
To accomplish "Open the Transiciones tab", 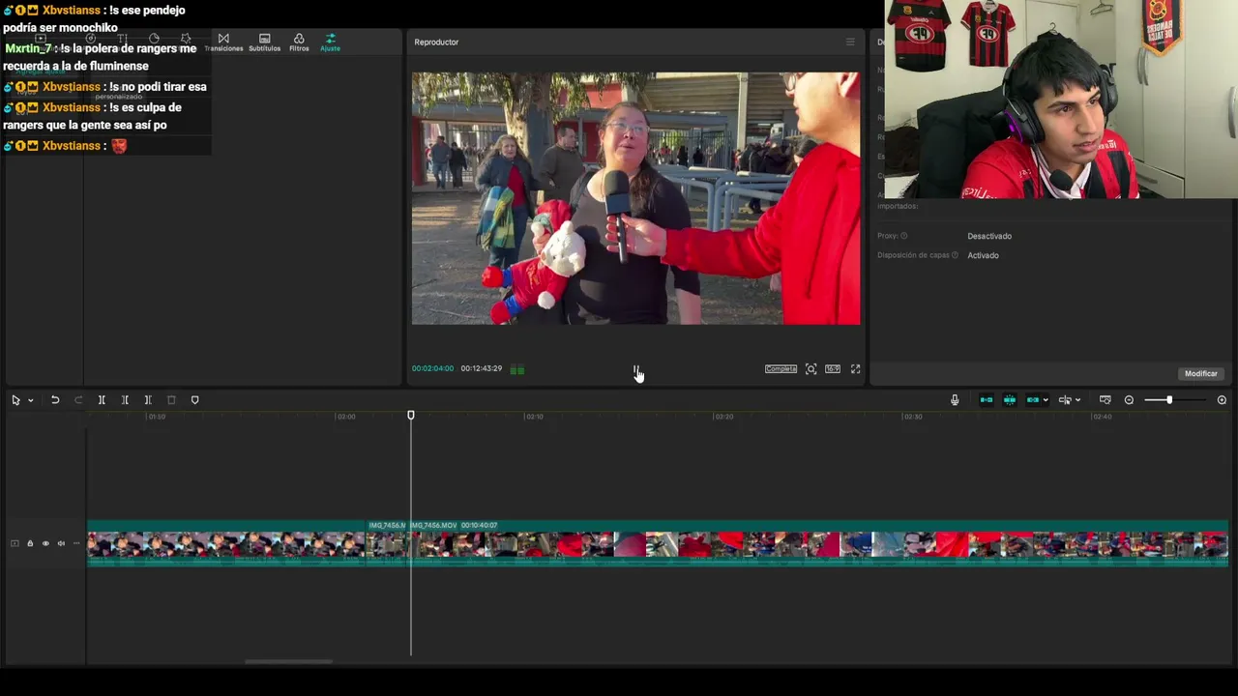I will [223, 43].
